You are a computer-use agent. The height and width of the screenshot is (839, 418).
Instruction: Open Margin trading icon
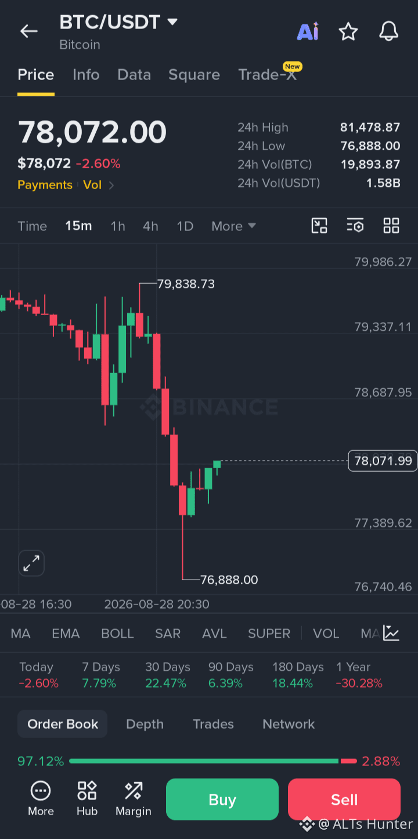tap(134, 799)
